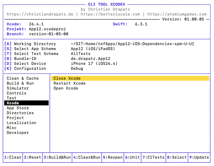Click the Xcode version 26.4.1 value
214x166 pixels.
(36, 24)
